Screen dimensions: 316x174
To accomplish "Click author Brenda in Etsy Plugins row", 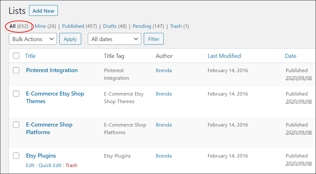I will click(164, 156).
